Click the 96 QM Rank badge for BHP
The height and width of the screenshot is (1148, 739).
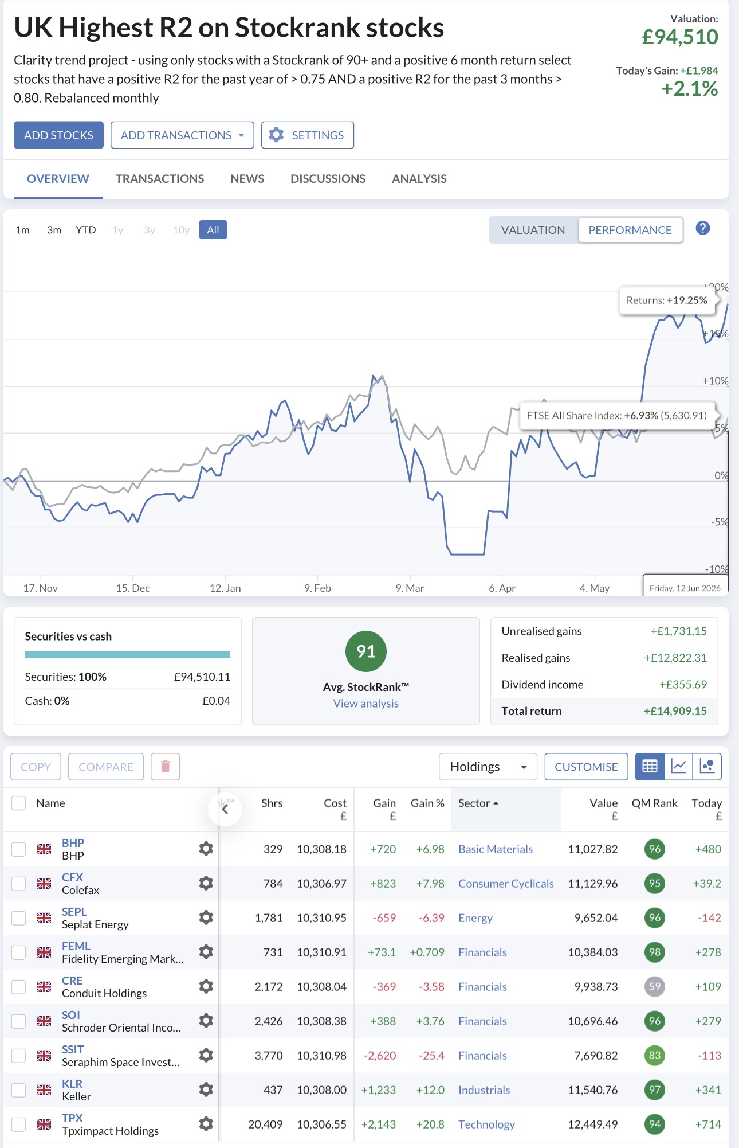pos(654,849)
